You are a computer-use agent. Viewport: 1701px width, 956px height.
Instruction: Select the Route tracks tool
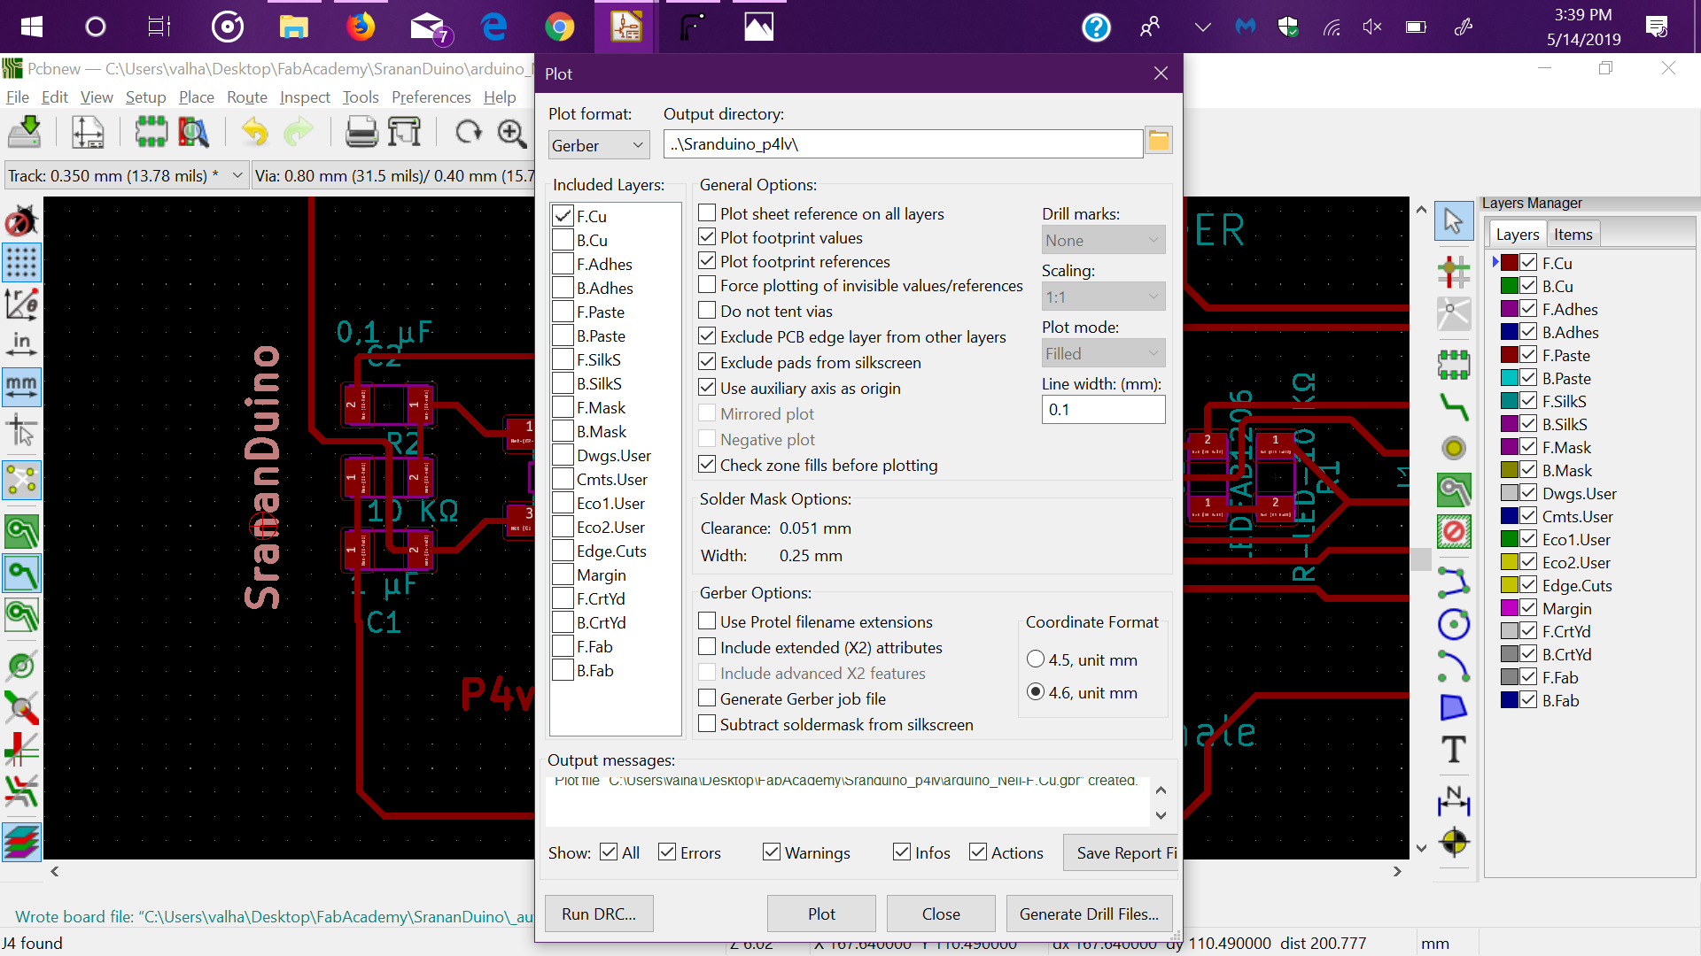point(1453,406)
